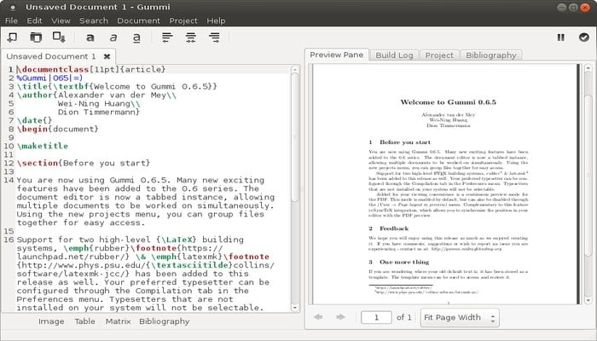The width and height of the screenshot is (597, 341).
Task: Click 'Welcome to Gummi 0.6.5' heading in preview
Action: coord(448,102)
